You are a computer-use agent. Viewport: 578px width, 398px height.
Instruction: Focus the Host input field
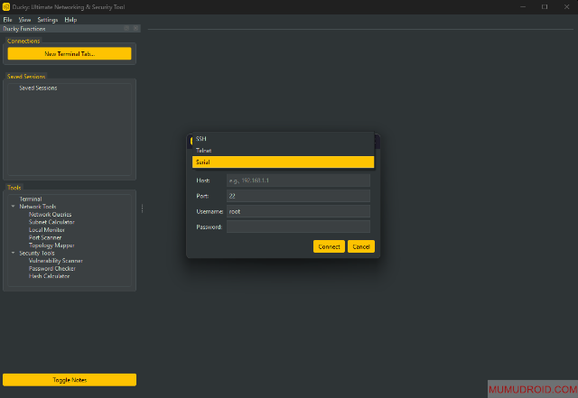(298, 180)
